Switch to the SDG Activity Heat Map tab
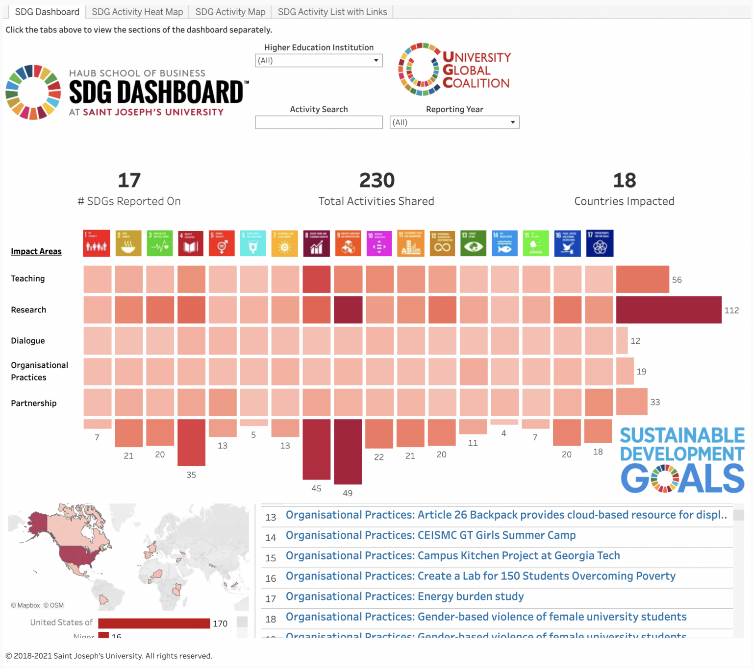The image size is (753, 668). click(x=137, y=12)
